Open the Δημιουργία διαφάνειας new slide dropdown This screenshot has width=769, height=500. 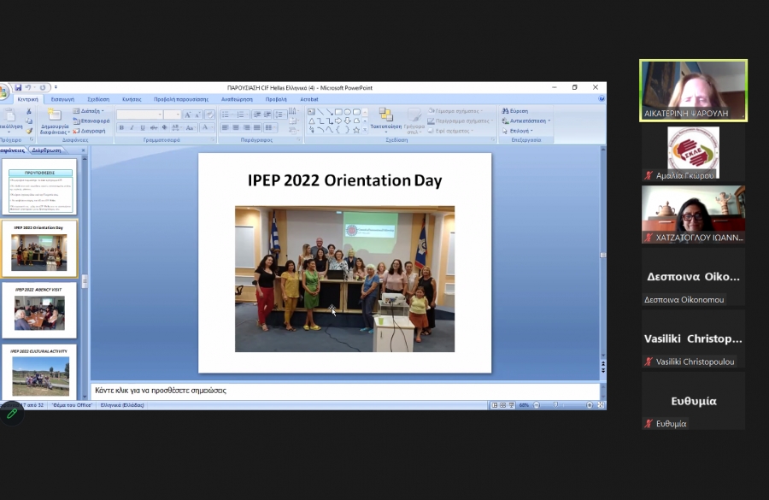[54, 121]
